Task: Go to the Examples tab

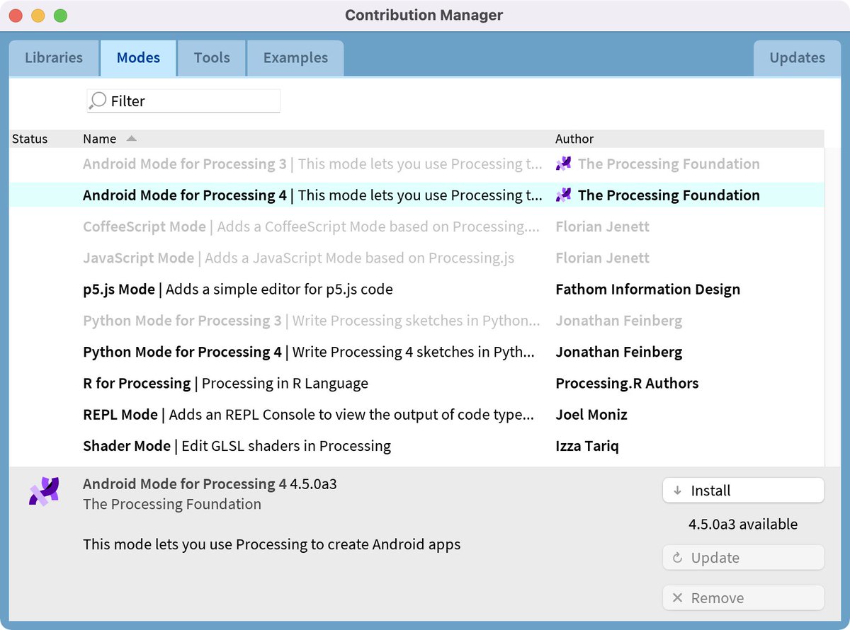Action: tap(295, 58)
